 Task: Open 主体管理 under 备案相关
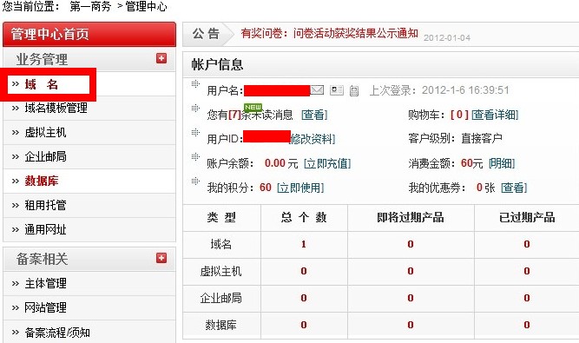[x=45, y=284]
